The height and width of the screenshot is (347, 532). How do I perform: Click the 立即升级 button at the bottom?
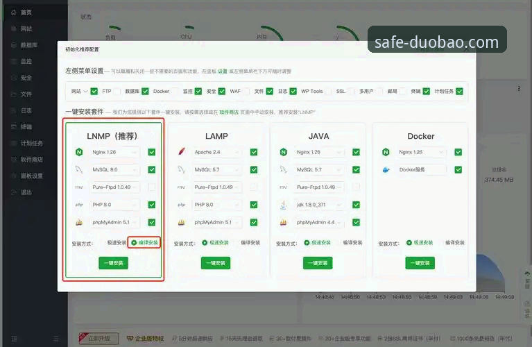(x=98, y=338)
